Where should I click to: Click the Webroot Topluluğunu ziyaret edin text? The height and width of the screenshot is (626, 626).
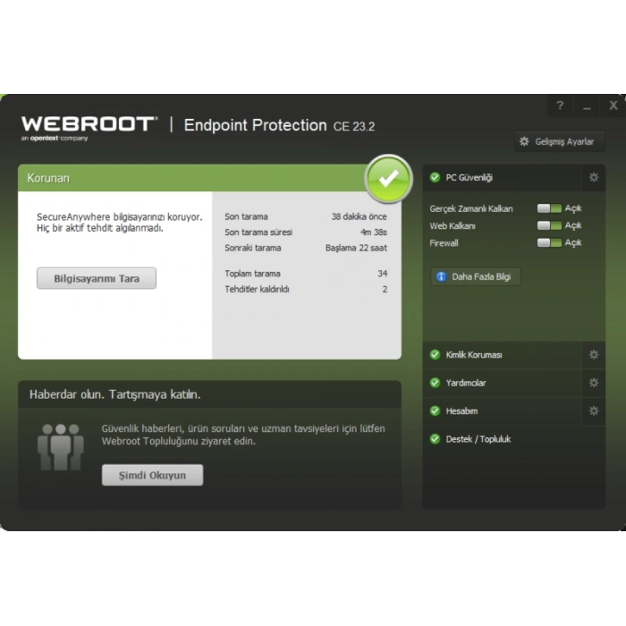click(179, 441)
